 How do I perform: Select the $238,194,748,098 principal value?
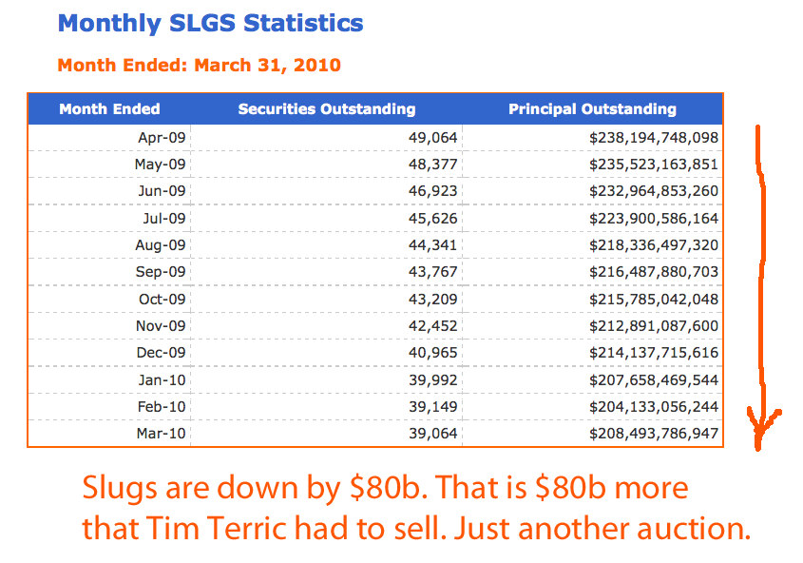[654, 137]
